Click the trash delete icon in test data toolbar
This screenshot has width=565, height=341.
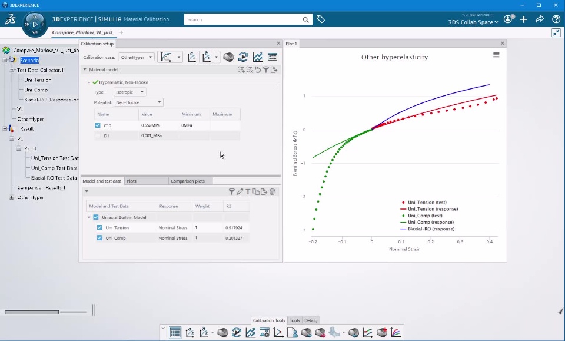tap(272, 192)
